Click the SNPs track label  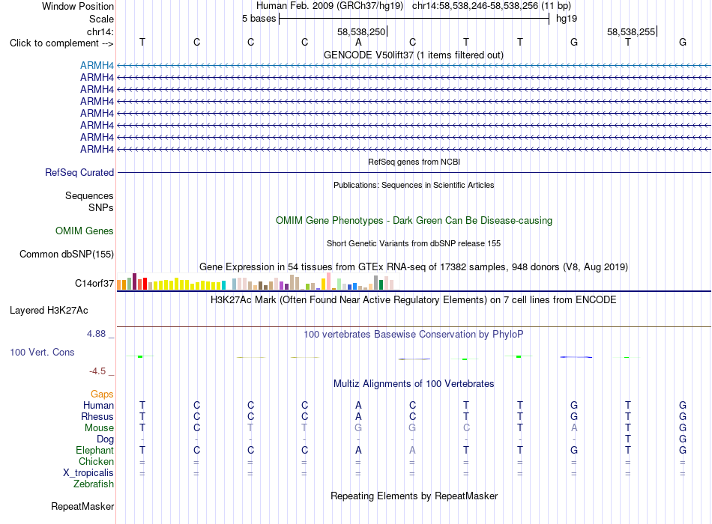tap(101, 207)
